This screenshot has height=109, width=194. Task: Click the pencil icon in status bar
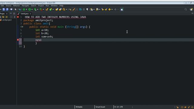click(x=189, y=107)
